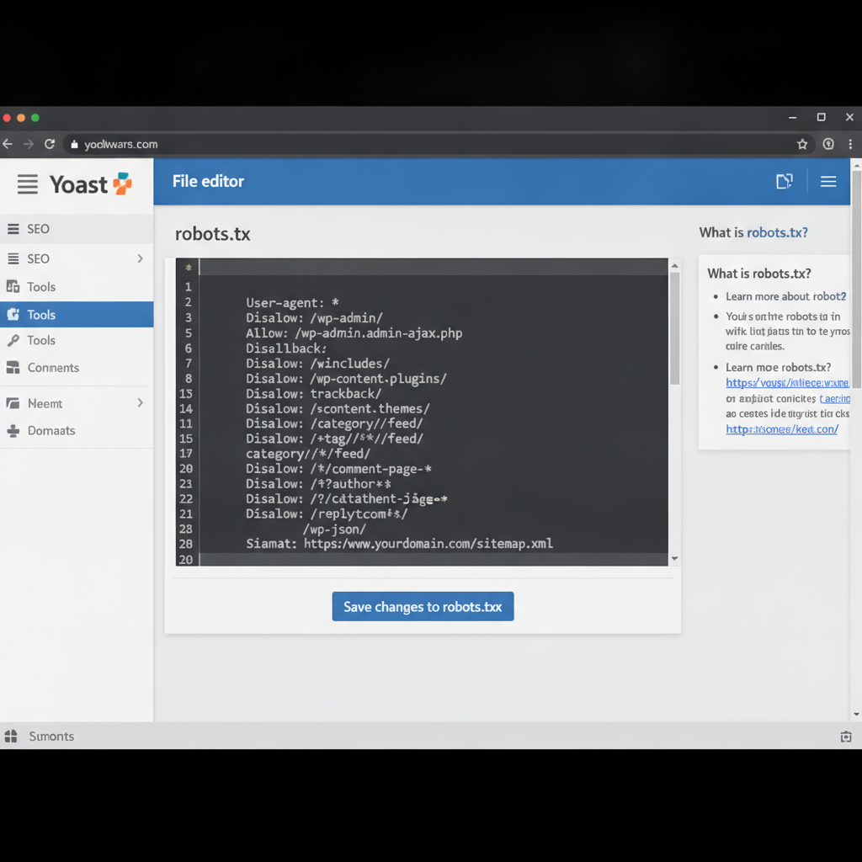
Task: Open Tools item above the highlighted one
Action: click(77, 286)
